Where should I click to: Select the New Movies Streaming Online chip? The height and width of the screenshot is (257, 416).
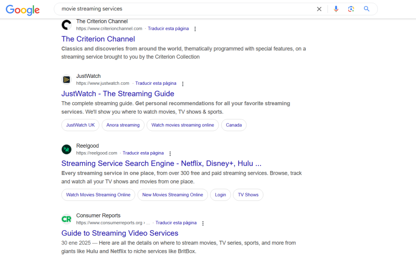click(x=173, y=195)
